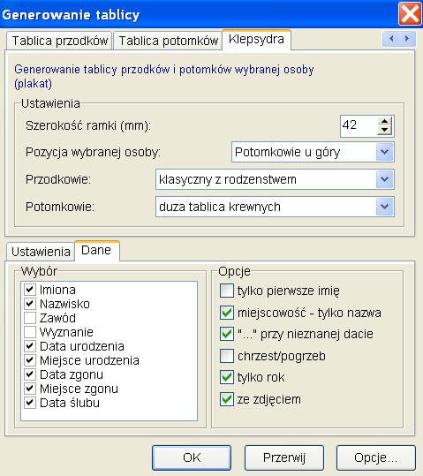Viewport: 423px width, 476px height.
Task: Open the Opcje... button
Action: [x=376, y=457]
